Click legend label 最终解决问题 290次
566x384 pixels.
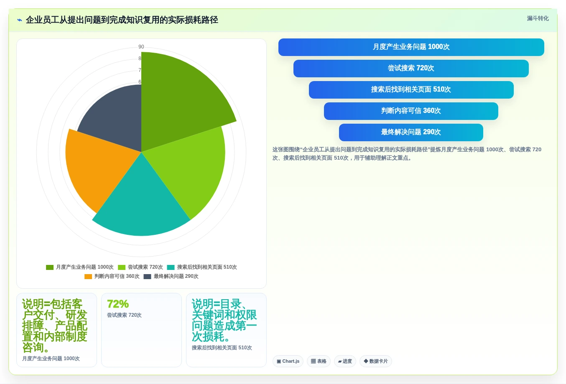[176, 276]
